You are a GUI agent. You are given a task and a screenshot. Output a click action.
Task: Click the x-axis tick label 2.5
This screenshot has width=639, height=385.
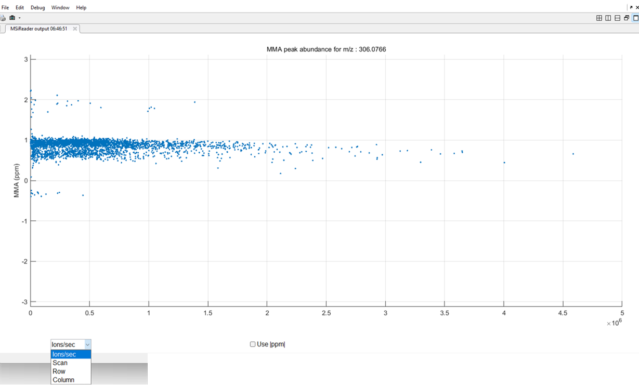coord(326,313)
